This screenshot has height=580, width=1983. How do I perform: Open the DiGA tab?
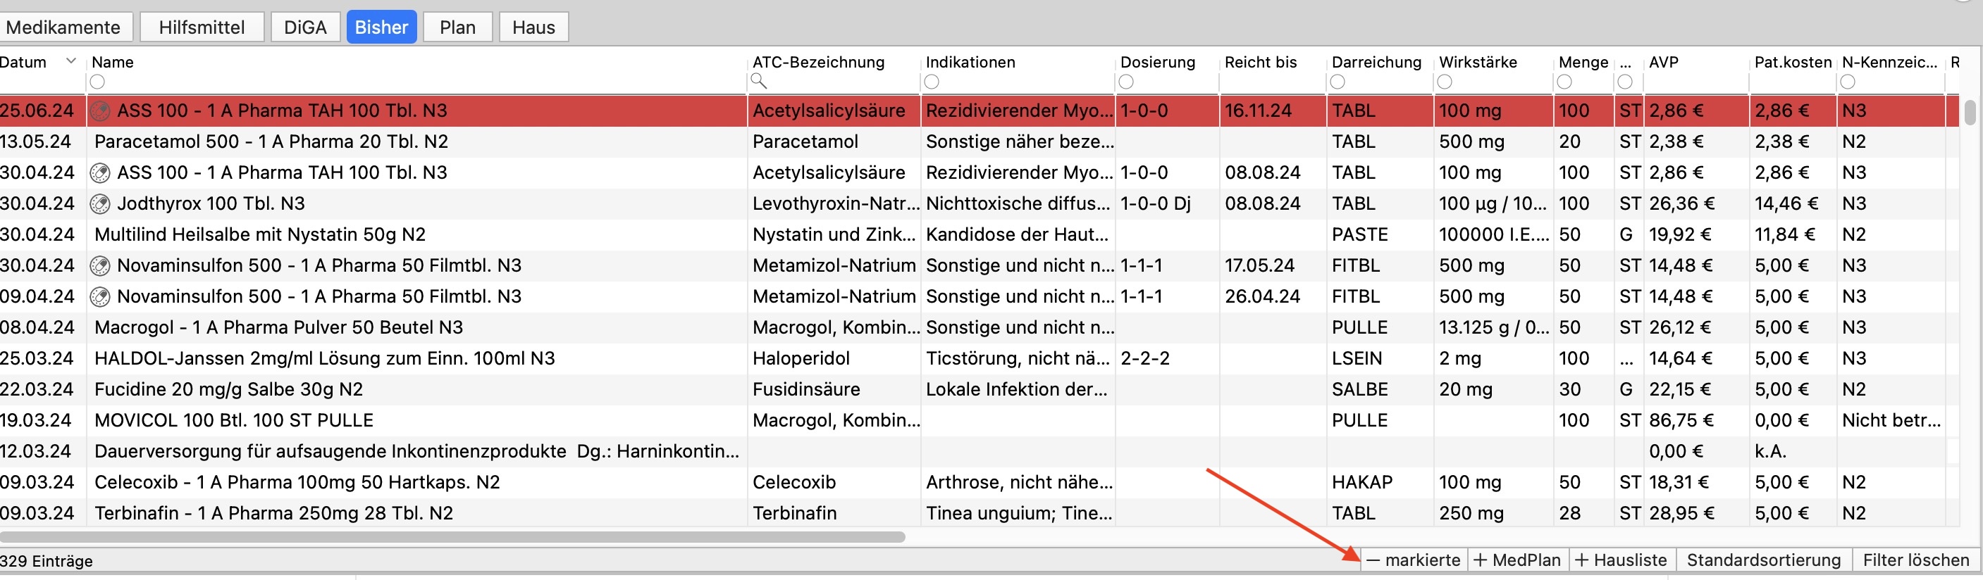(305, 27)
